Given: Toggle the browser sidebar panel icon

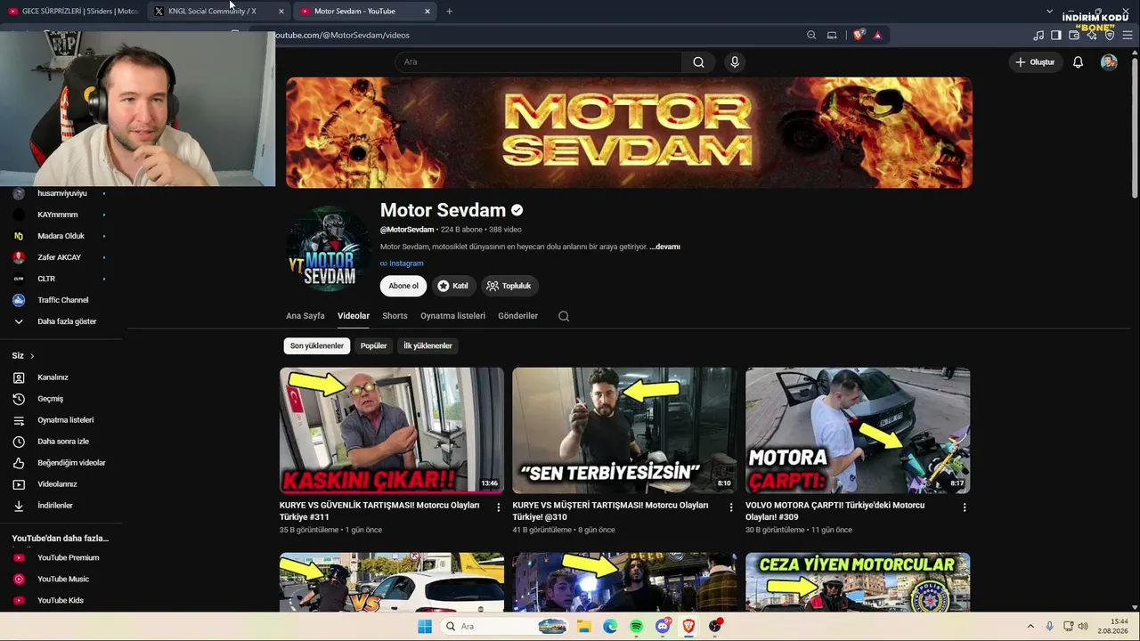Looking at the screenshot, I should click(x=1056, y=36).
